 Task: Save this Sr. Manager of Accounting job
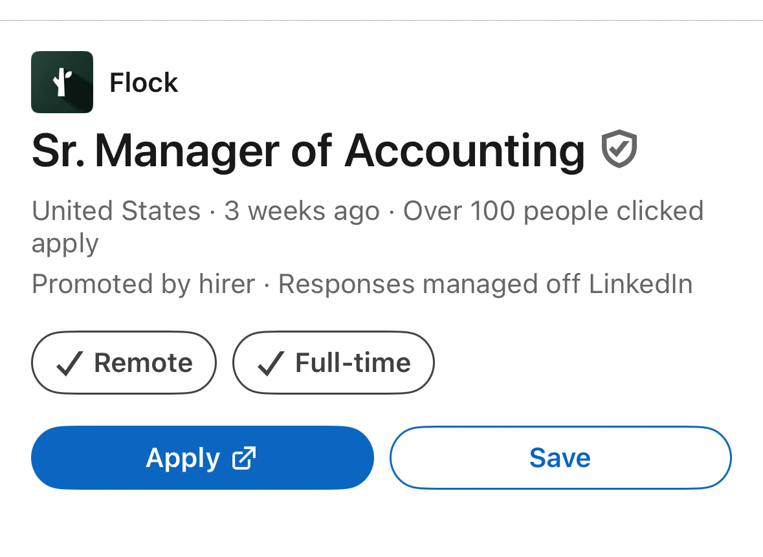(560, 458)
